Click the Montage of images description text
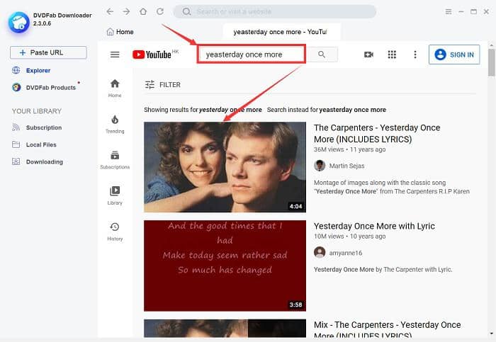 point(392,187)
